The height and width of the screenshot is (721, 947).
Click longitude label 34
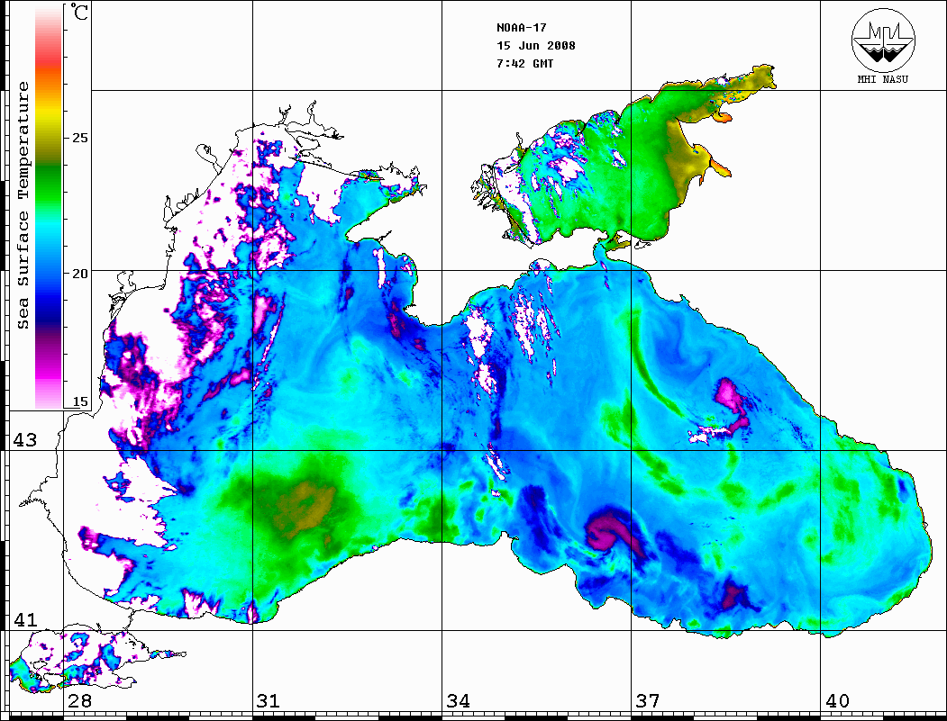pos(458,700)
